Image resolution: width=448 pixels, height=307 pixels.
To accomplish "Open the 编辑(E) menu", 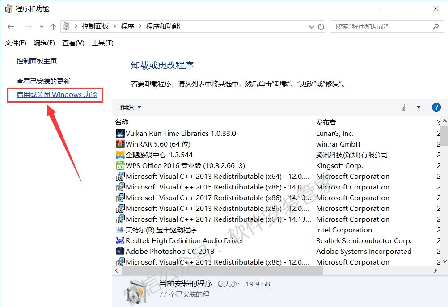I will coord(44,43).
